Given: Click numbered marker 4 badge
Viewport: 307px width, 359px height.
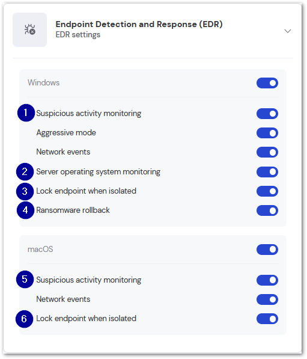Looking at the screenshot, I should (25, 210).
